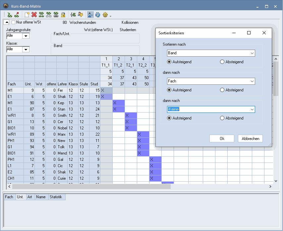Open the Jahrgangsstufe dropdown
283x231 pixels.
coord(26,36)
